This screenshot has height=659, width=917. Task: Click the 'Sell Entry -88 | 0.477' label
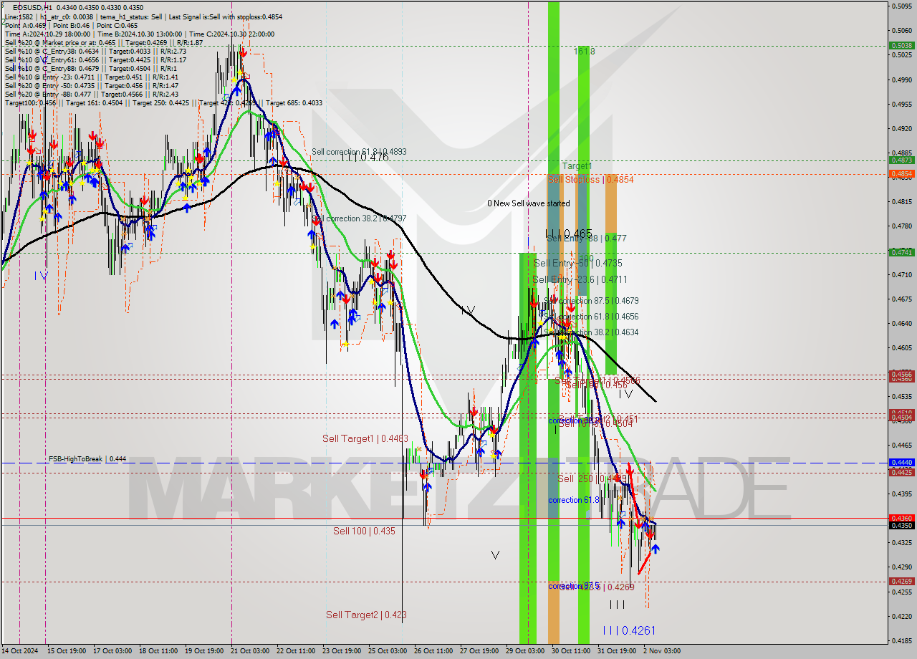(587, 239)
